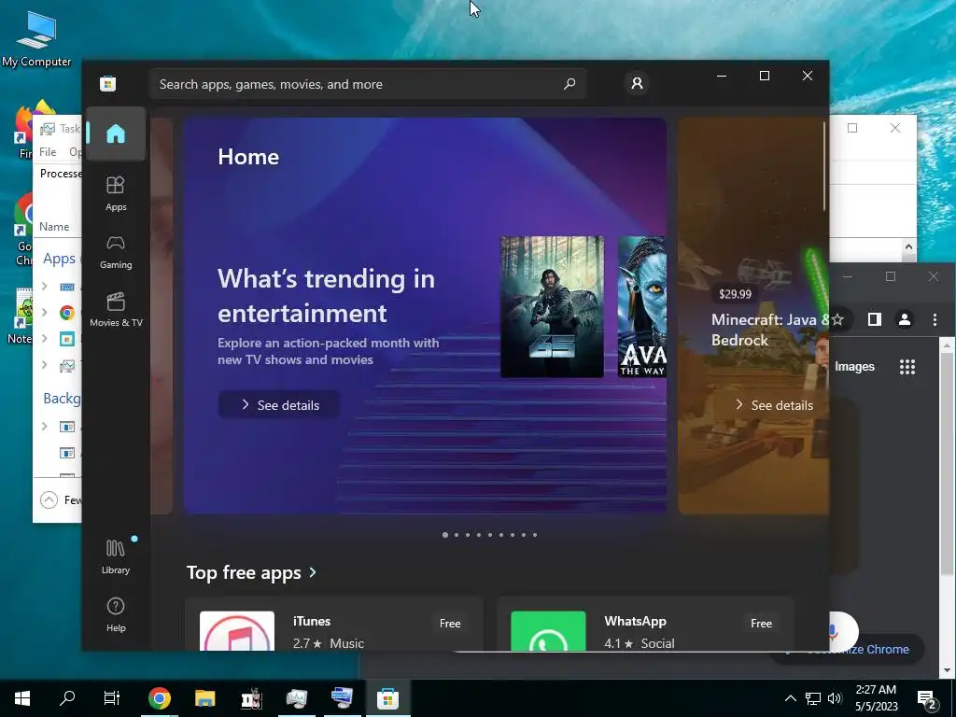Image resolution: width=956 pixels, height=717 pixels.
Task: Open the Avatar movie poster thumbnail
Action: [641, 306]
